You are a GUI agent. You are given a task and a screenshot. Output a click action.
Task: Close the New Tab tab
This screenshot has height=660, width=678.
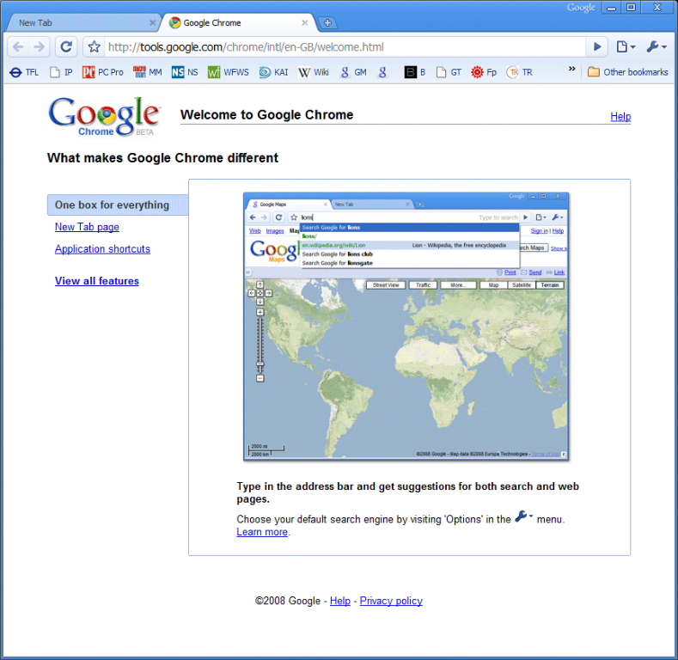(152, 23)
